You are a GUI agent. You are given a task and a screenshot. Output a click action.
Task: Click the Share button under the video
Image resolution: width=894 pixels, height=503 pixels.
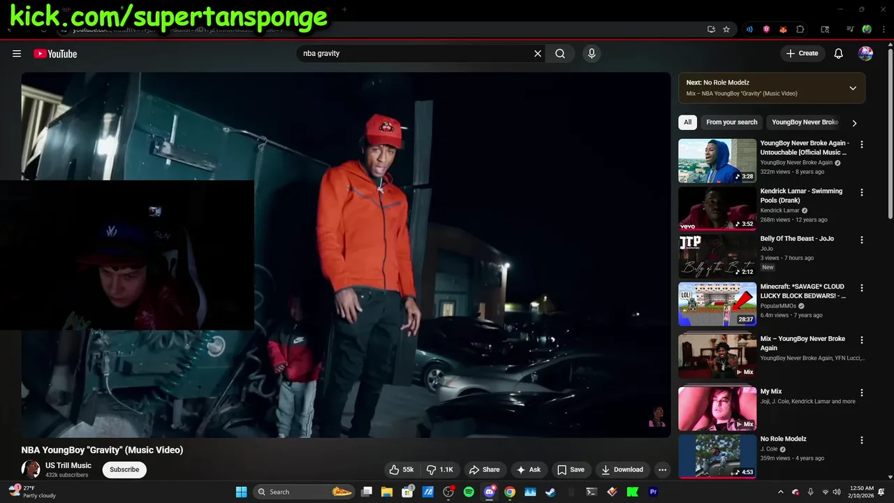click(x=484, y=469)
